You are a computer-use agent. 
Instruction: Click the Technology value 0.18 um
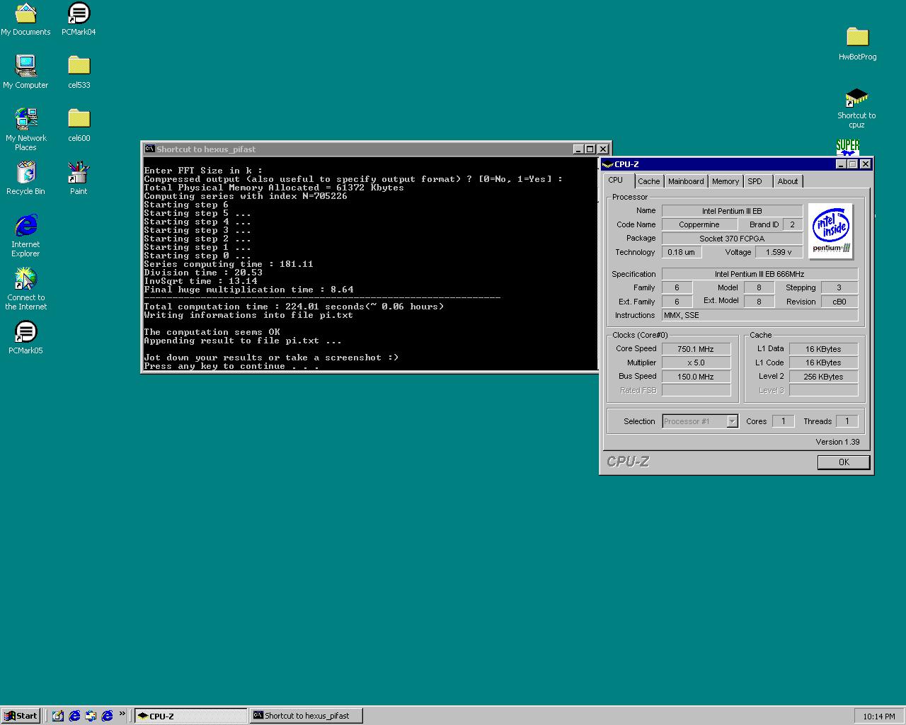click(x=681, y=252)
